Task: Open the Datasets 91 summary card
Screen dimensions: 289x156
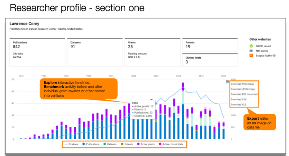Action: pyautogui.click(x=95, y=52)
